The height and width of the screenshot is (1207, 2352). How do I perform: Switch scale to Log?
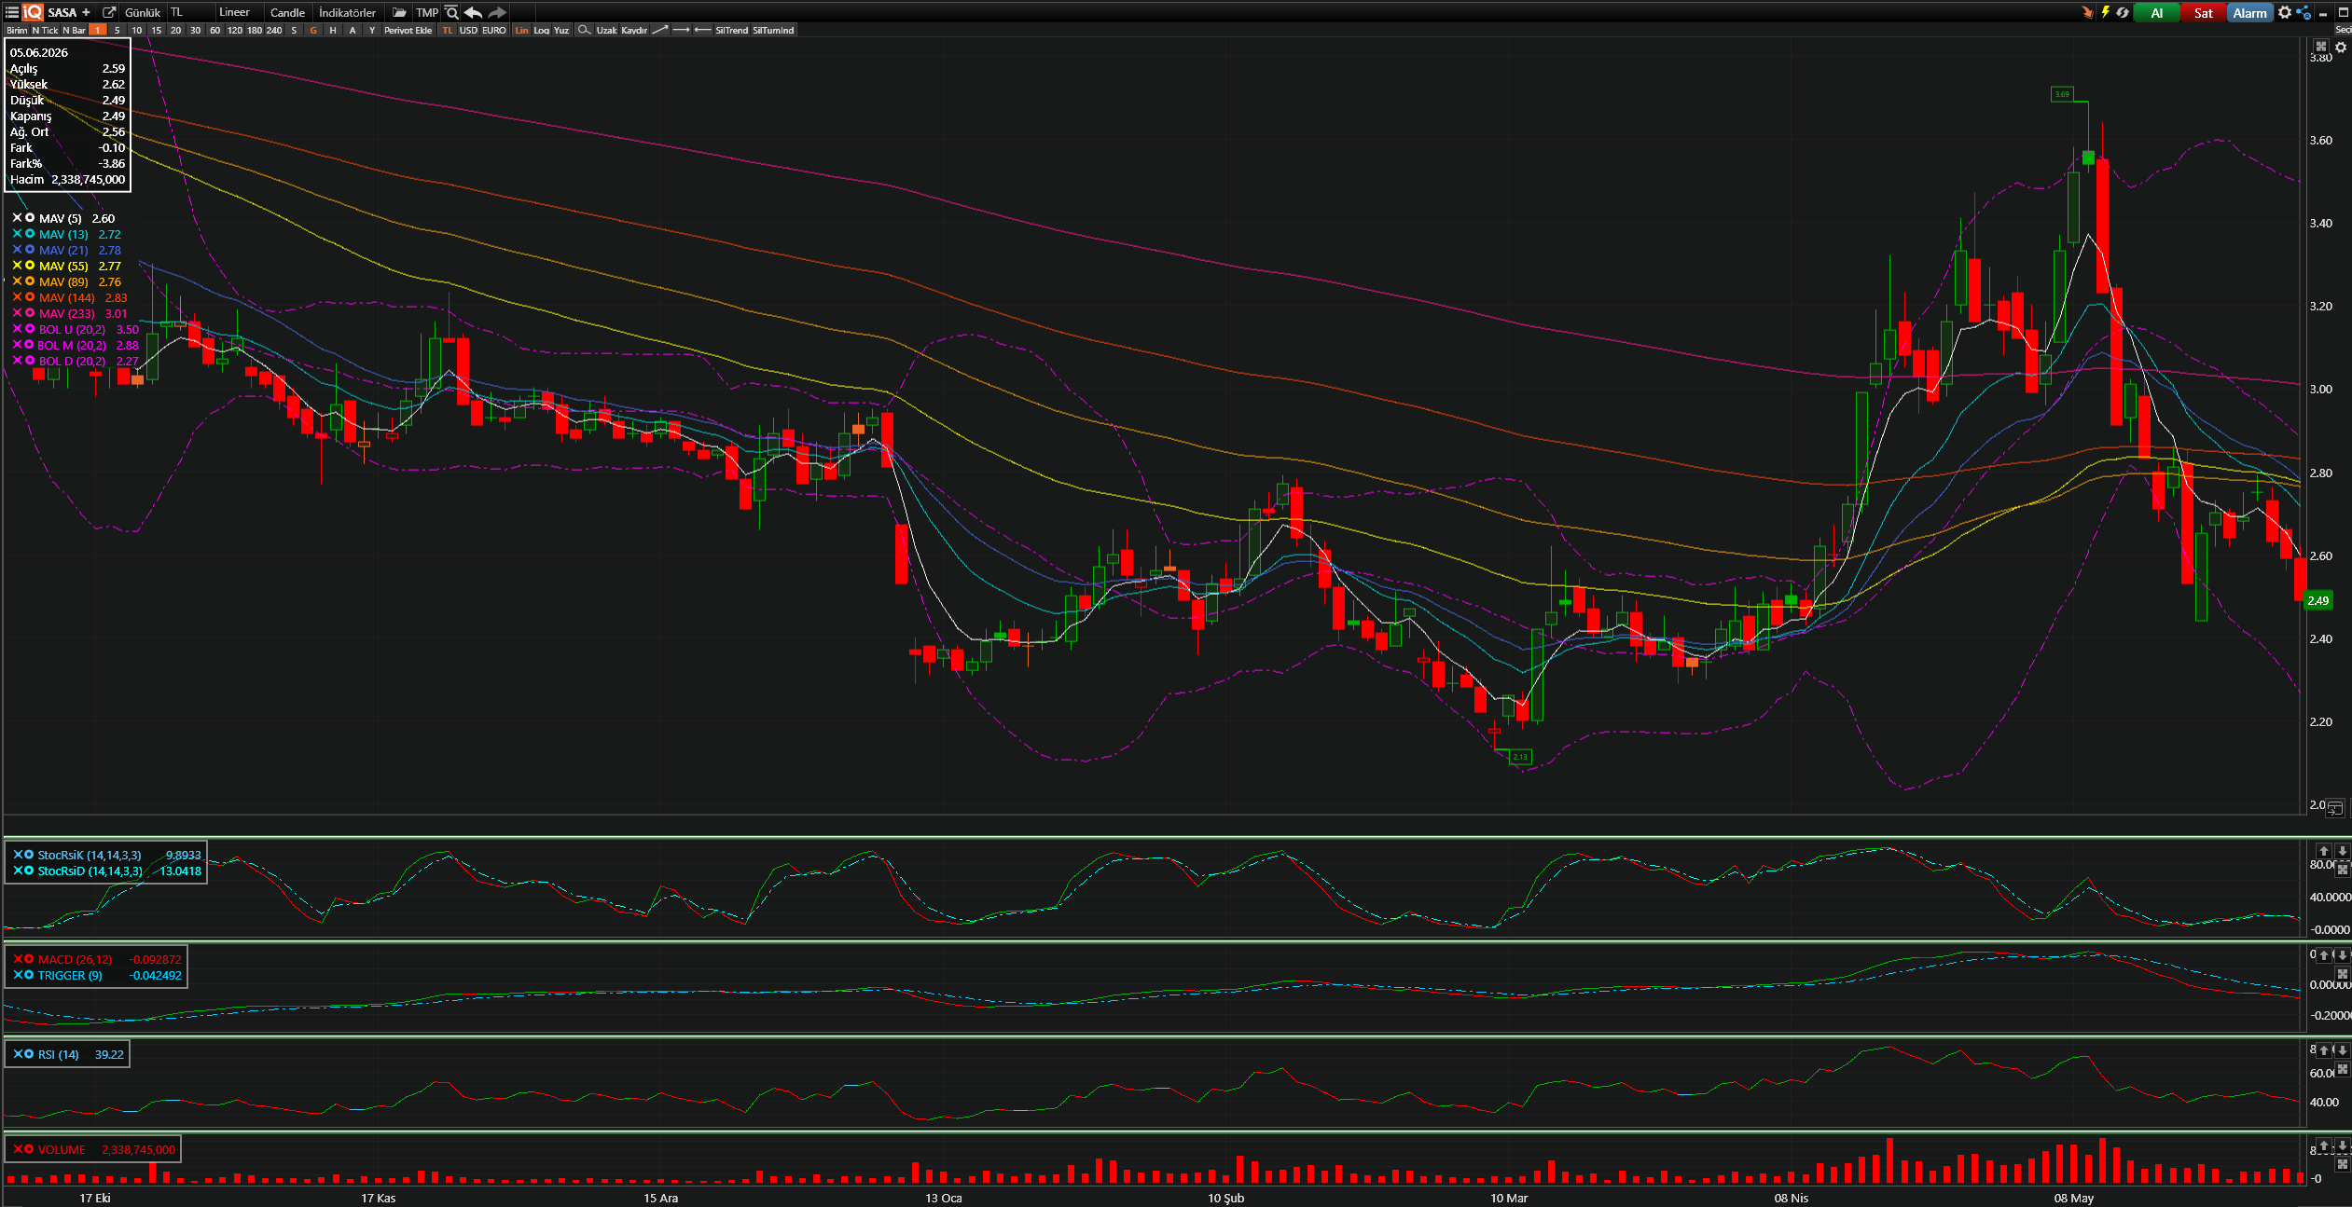541,30
